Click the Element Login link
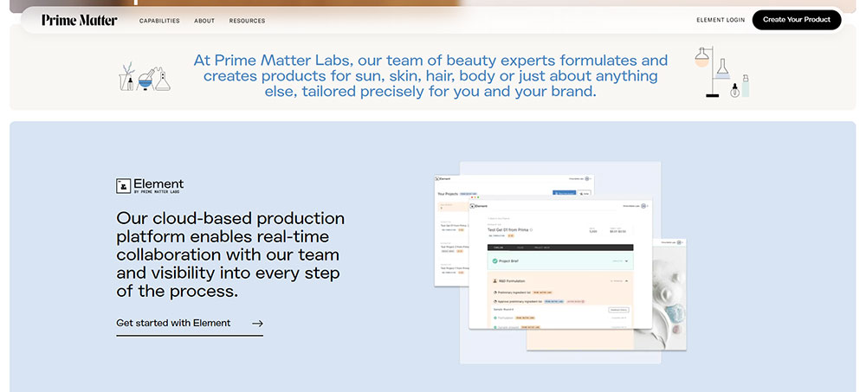The width and height of the screenshot is (866, 392). pos(720,20)
